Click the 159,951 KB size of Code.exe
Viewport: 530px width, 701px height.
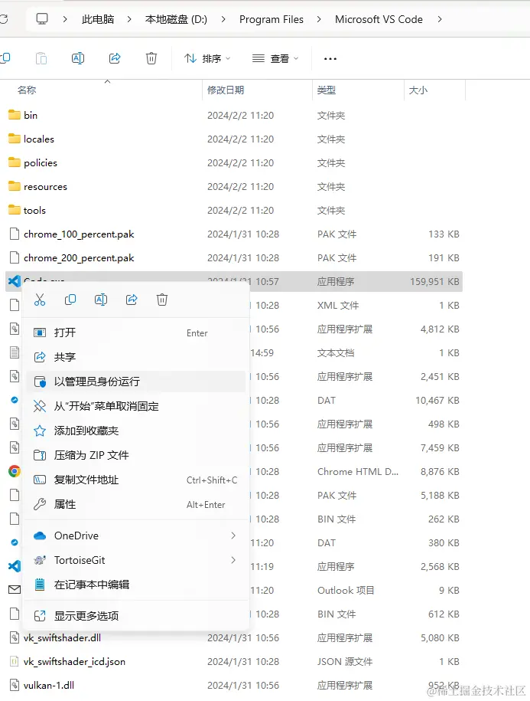(434, 281)
